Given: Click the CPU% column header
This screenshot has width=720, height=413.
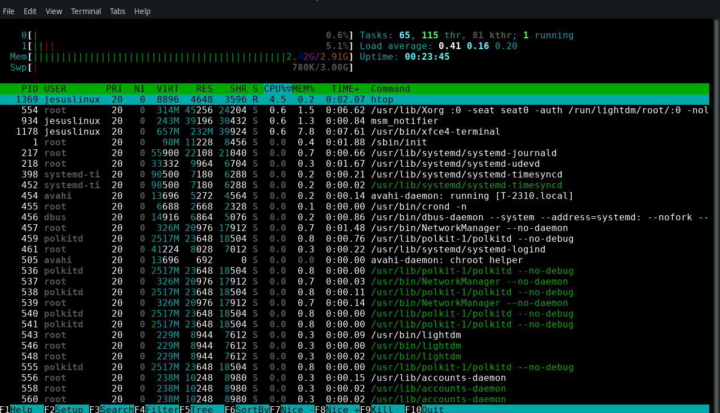Looking at the screenshot, I should pos(278,89).
